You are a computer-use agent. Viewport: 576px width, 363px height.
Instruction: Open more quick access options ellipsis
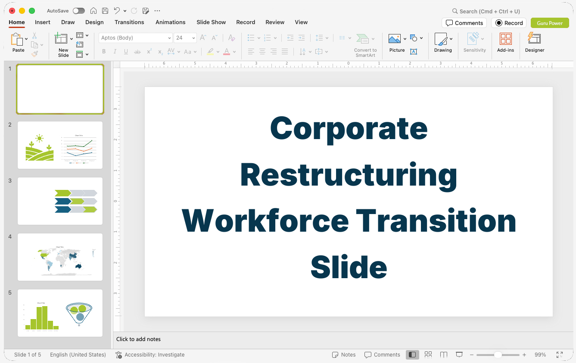point(157,11)
